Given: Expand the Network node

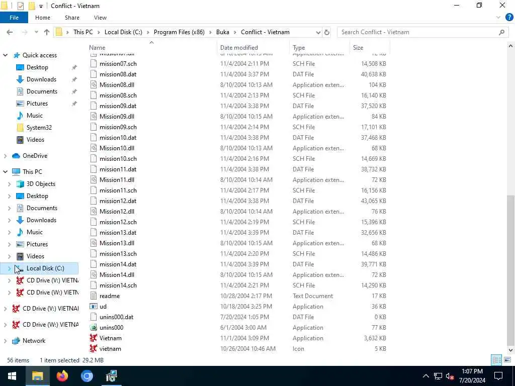Looking at the screenshot, I should coord(5,341).
